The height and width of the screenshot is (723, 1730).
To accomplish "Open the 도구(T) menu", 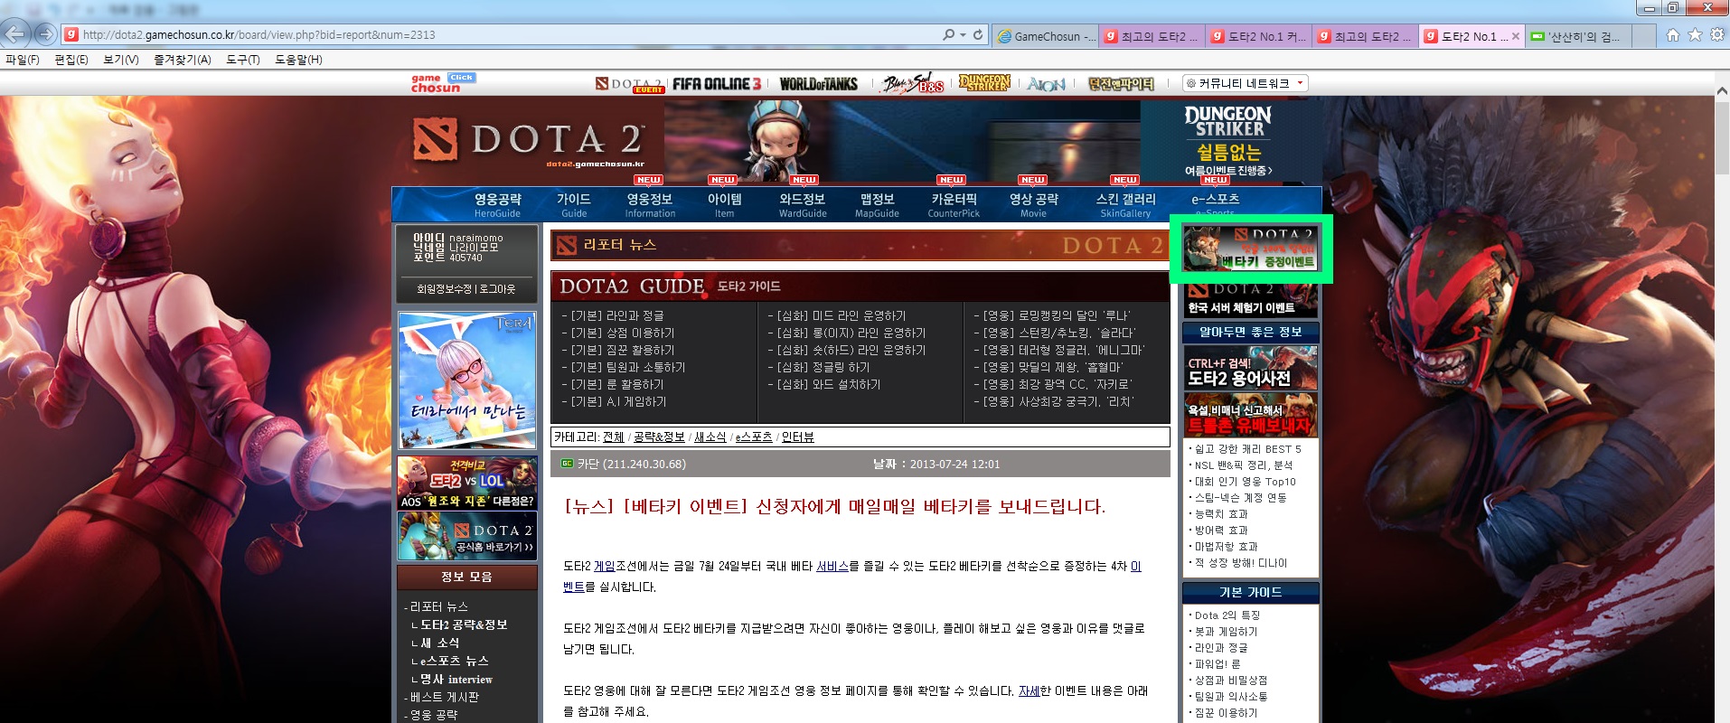I will [x=242, y=60].
